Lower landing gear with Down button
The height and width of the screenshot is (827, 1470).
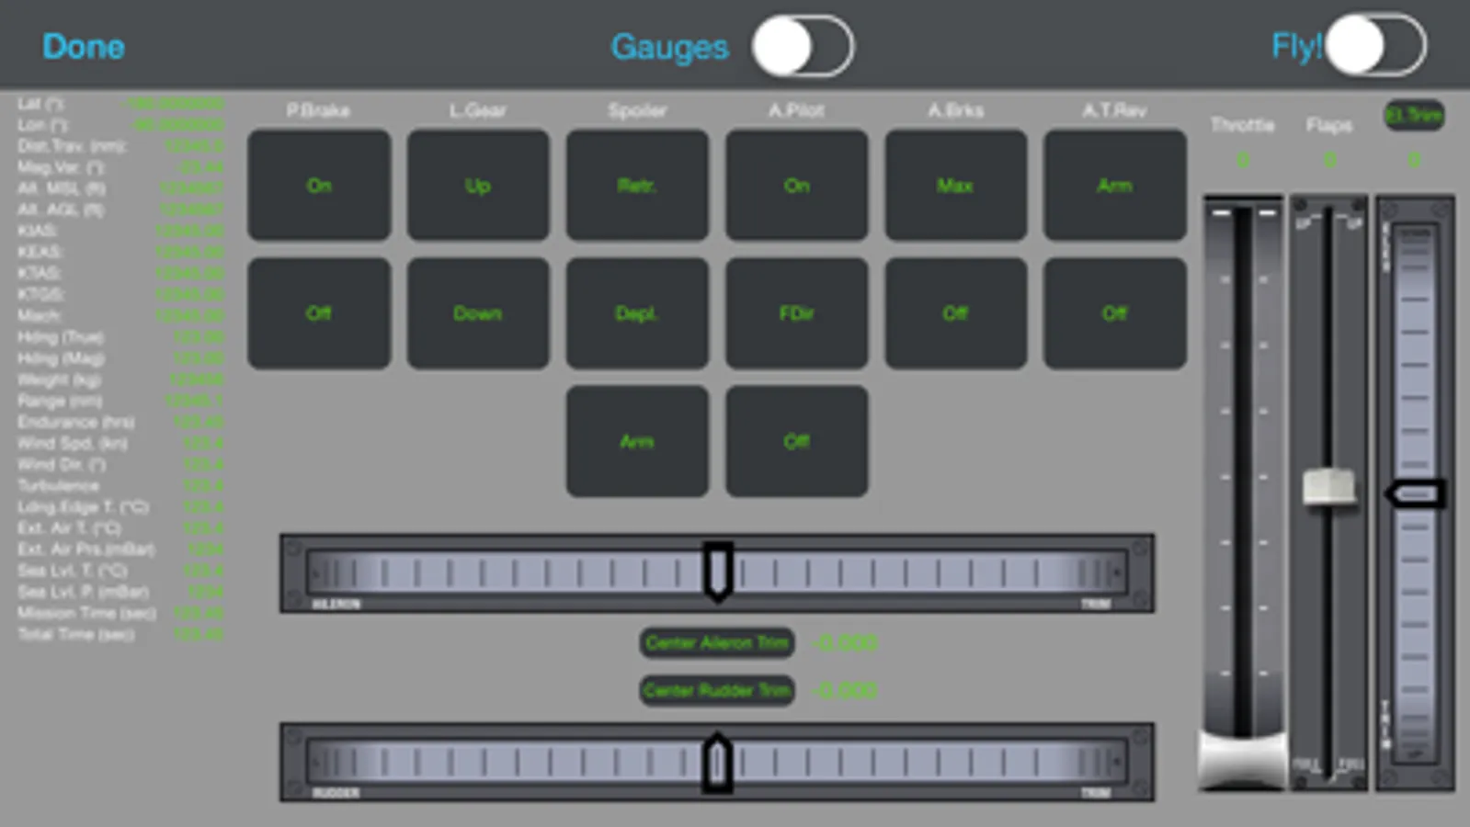[x=478, y=313]
